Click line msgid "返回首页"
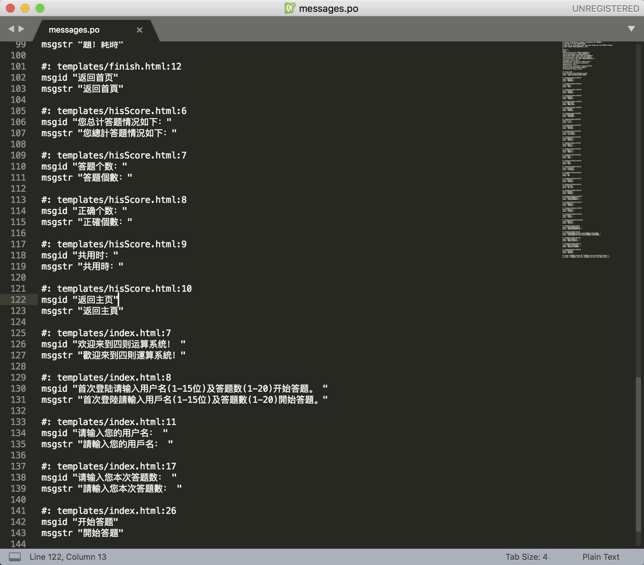Image resolution: width=644 pixels, height=565 pixels. 80,78
